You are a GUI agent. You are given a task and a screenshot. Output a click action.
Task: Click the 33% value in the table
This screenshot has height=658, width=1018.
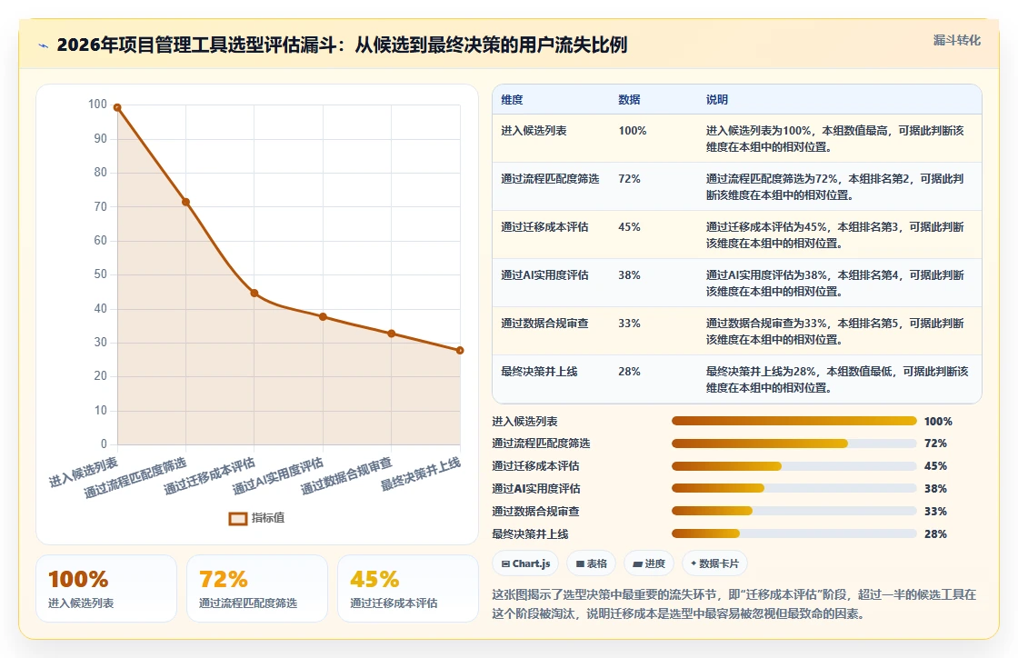[629, 324]
